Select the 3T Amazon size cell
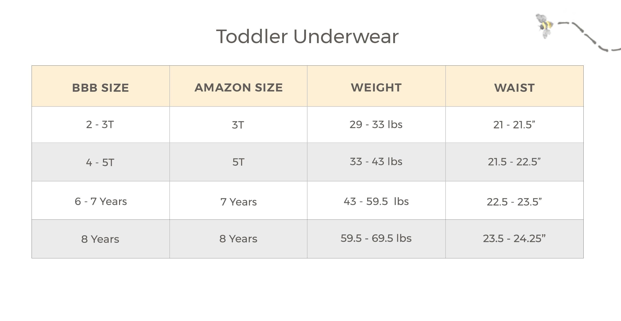This screenshot has width=621, height=321. click(x=238, y=125)
